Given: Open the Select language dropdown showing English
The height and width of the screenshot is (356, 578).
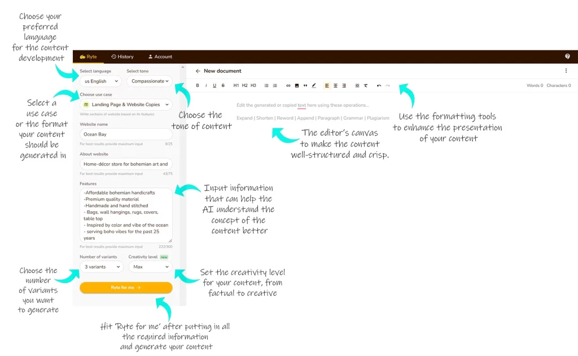Looking at the screenshot, I should coord(100,81).
